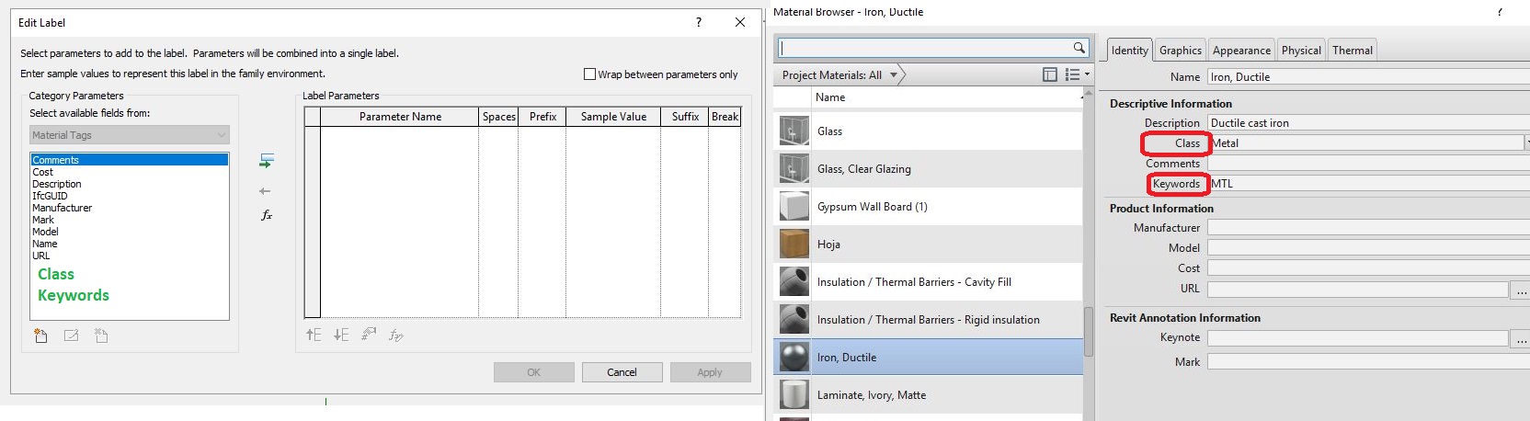Click the Parameter Name column header

click(400, 117)
